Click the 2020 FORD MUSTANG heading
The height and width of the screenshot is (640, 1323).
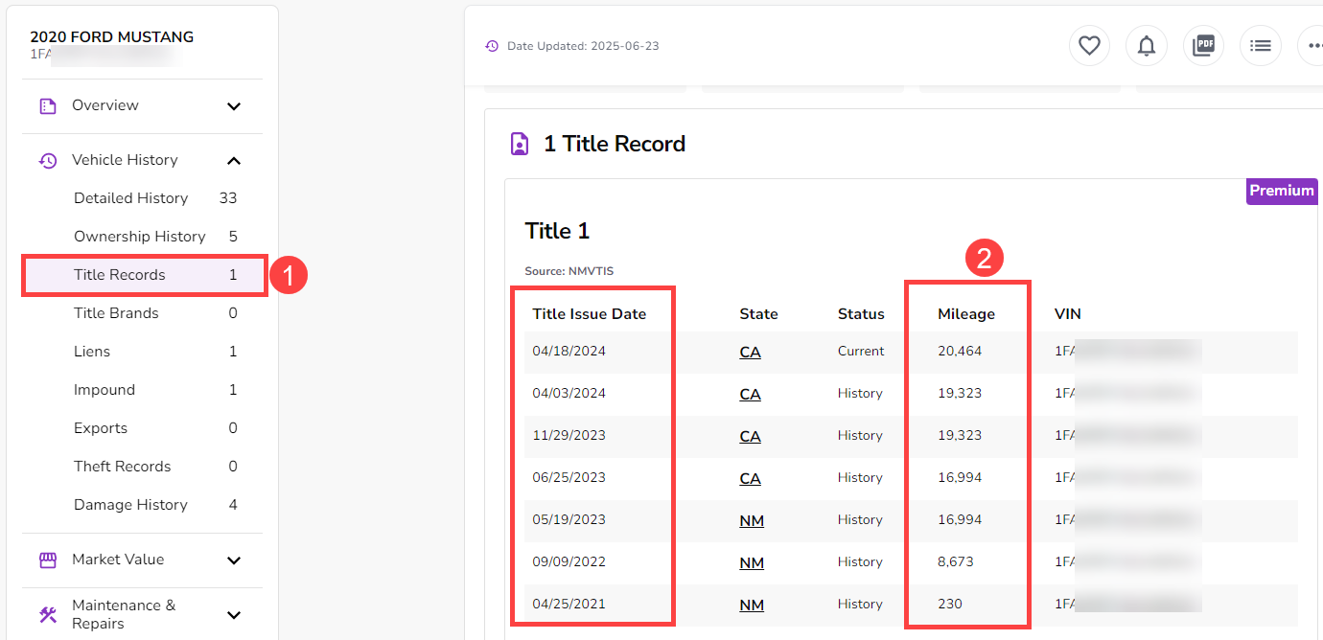click(112, 37)
